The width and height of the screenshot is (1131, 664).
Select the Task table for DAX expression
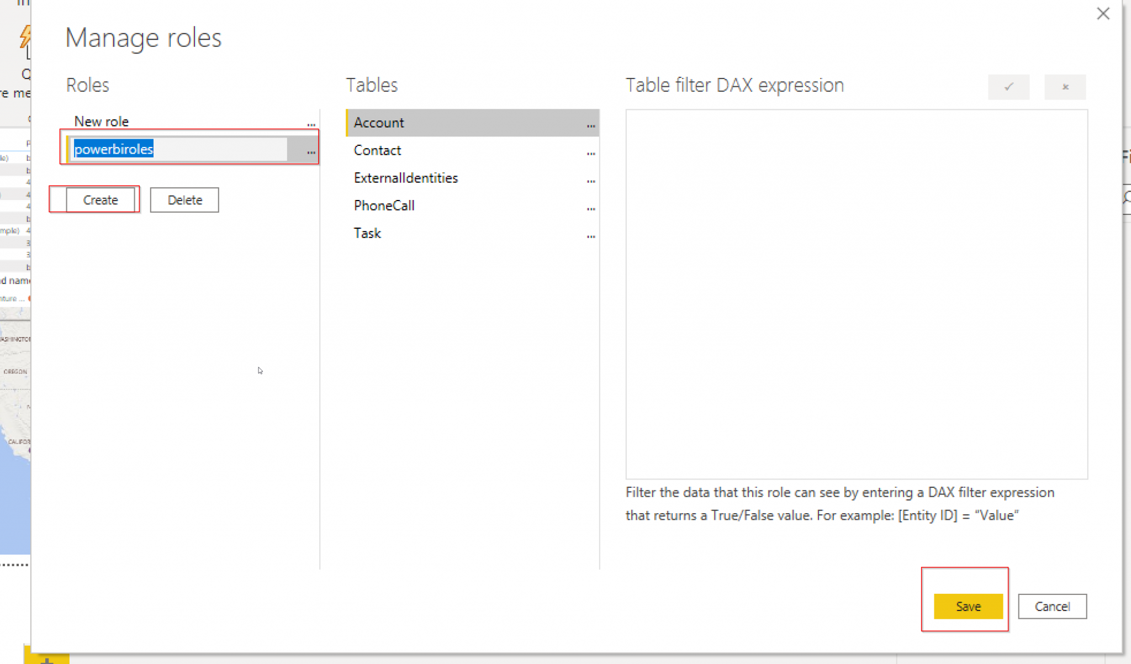click(x=367, y=233)
